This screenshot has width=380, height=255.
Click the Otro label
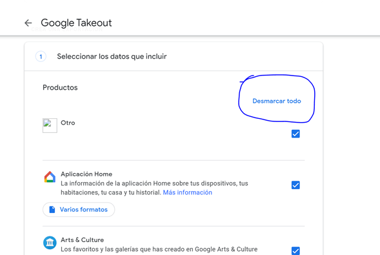click(68, 123)
